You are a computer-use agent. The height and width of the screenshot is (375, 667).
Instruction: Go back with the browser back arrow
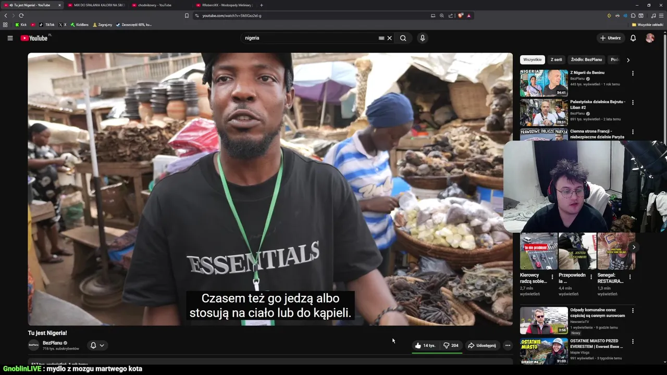[6, 16]
